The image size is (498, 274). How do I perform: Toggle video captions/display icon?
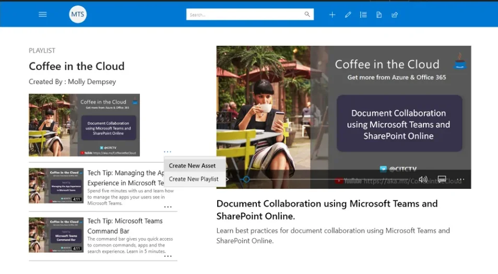pyautogui.click(x=442, y=180)
